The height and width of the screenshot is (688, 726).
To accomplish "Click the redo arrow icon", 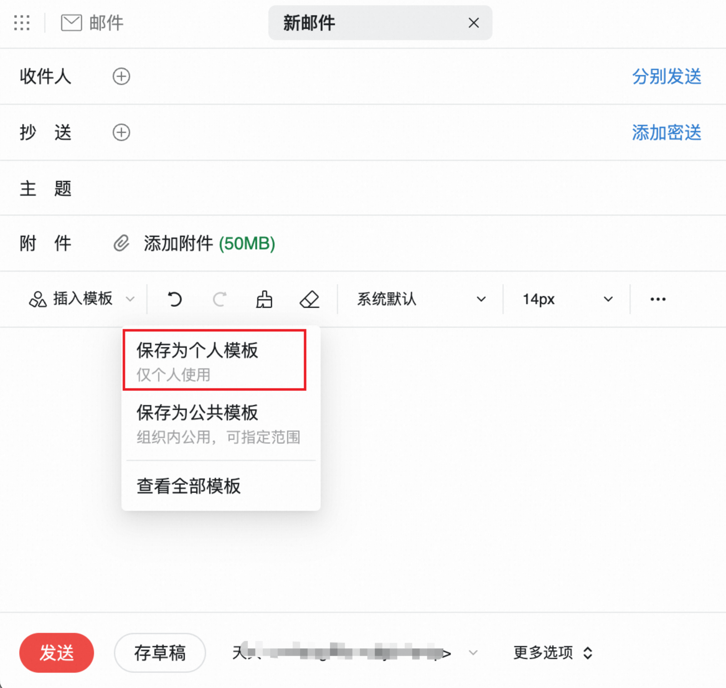I will pyautogui.click(x=219, y=299).
